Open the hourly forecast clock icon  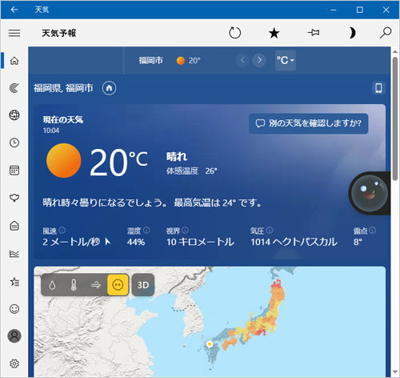[14, 143]
